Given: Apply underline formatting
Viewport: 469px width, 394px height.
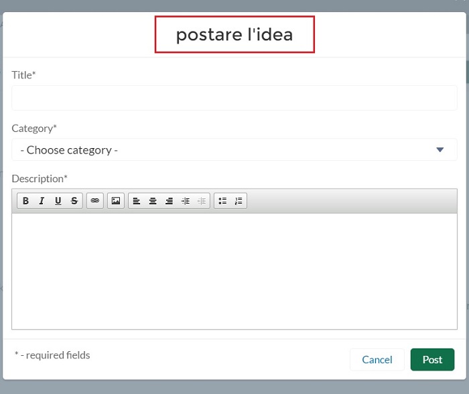Looking at the screenshot, I should click(x=58, y=201).
